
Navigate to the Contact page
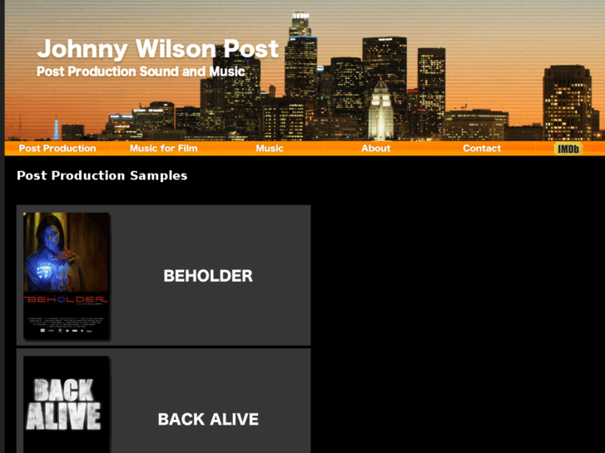[482, 149]
